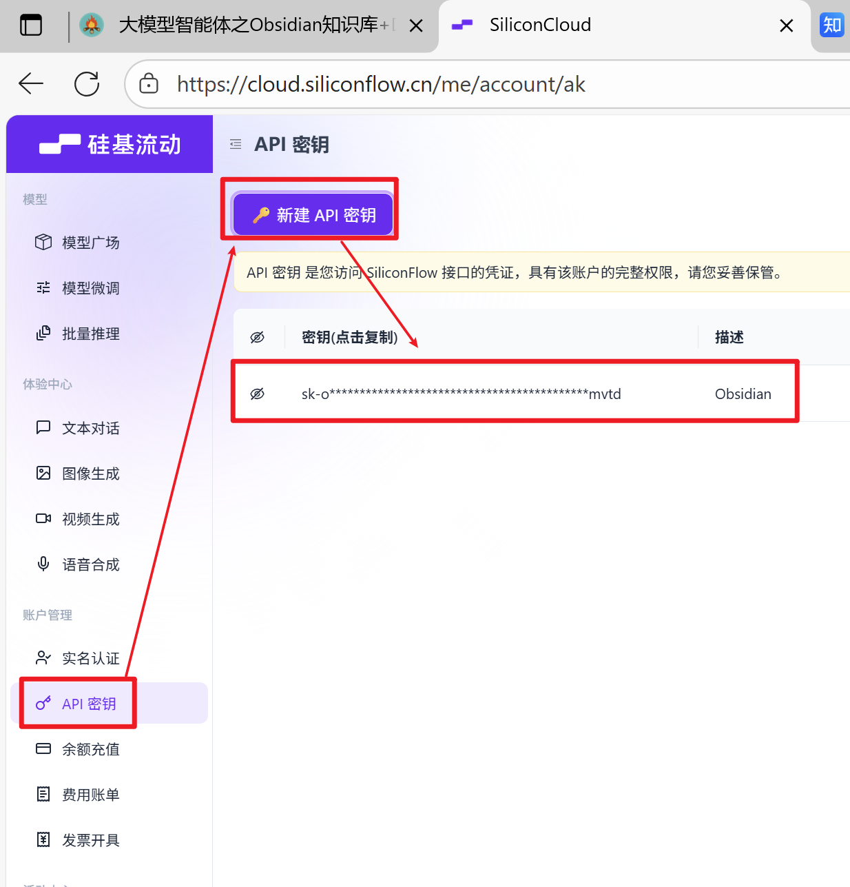This screenshot has width=850, height=887.
Task: Collapse the sidebar using the menu fold icon
Action: [x=236, y=145]
